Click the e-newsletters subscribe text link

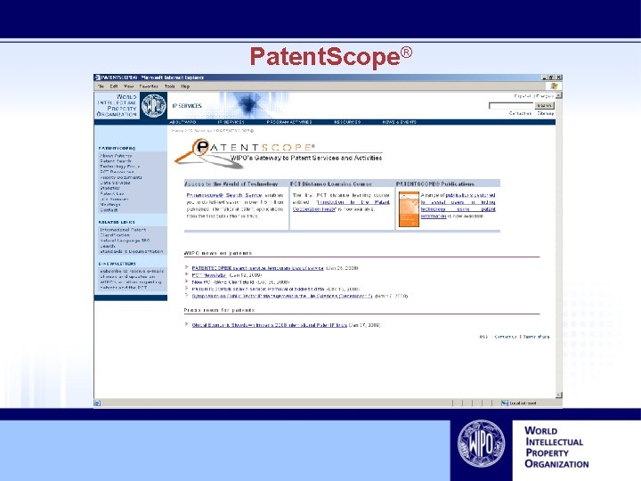[132, 280]
